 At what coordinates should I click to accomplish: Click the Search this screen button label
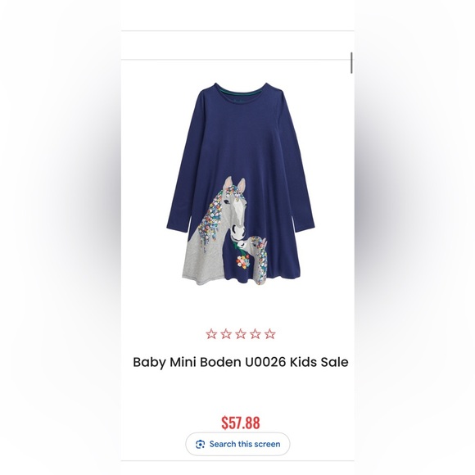coord(245,445)
